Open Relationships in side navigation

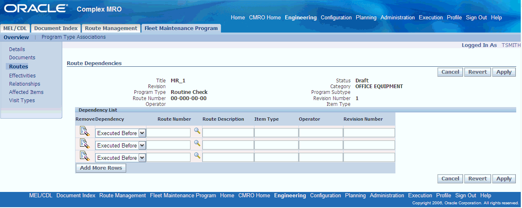click(25, 84)
